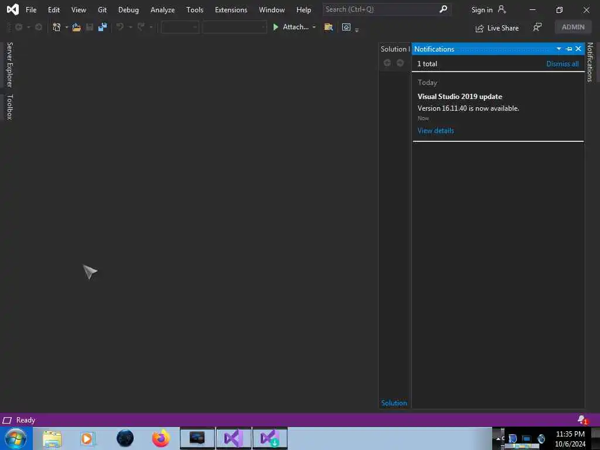
Task: Close the Notifications panel
Action: [578, 49]
